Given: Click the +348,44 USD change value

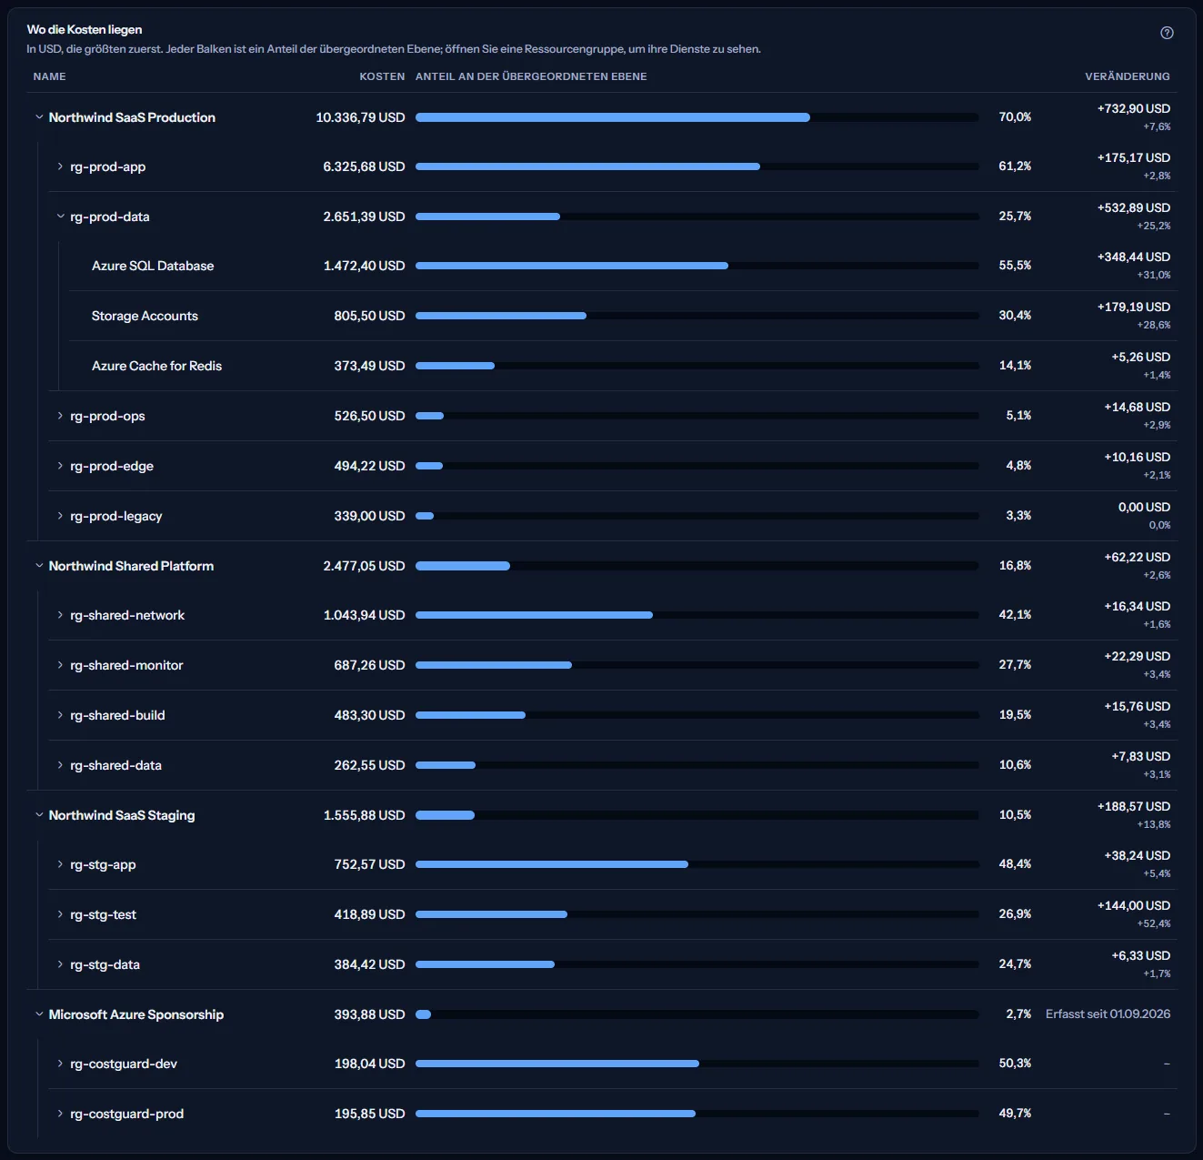Looking at the screenshot, I should [1134, 257].
